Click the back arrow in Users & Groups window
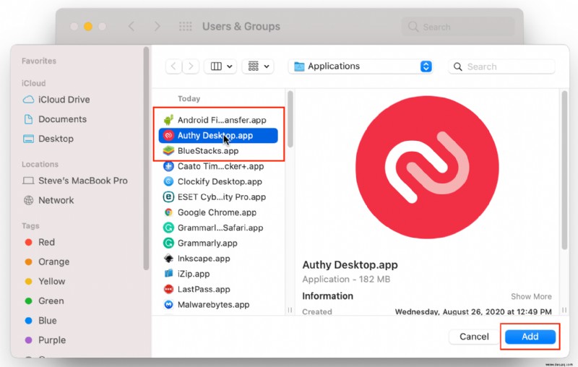The width and height of the screenshot is (578, 367). tap(131, 27)
